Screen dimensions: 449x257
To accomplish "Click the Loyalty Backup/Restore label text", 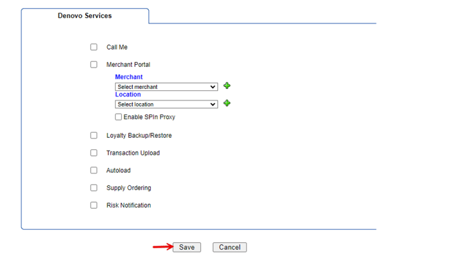I will coord(139,135).
